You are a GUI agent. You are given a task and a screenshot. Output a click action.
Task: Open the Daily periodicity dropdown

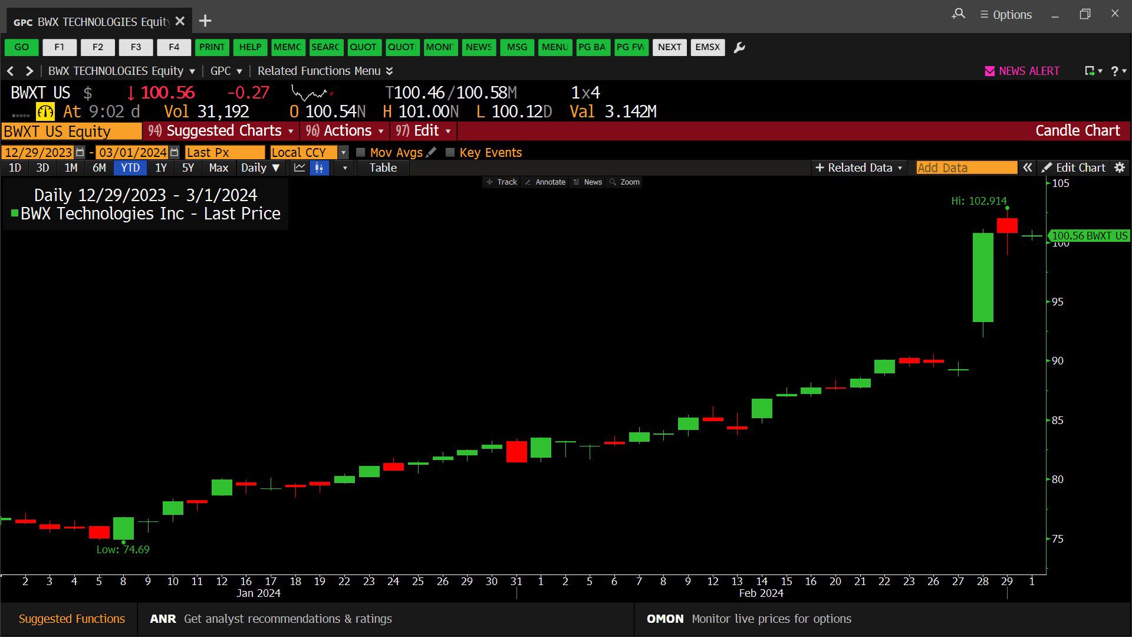tap(260, 168)
